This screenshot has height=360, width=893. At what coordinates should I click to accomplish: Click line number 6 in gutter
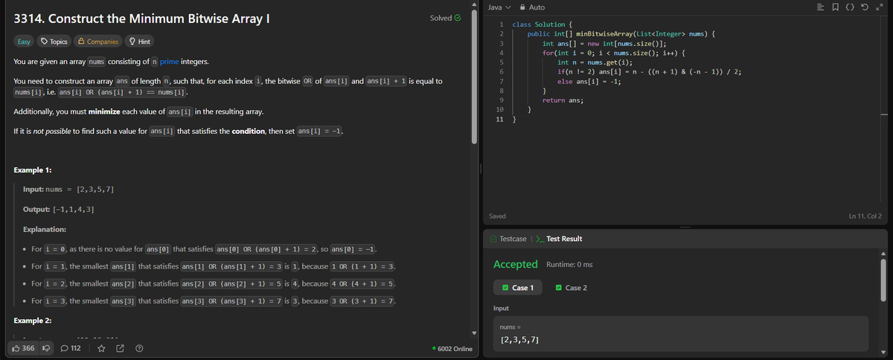pyautogui.click(x=503, y=71)
